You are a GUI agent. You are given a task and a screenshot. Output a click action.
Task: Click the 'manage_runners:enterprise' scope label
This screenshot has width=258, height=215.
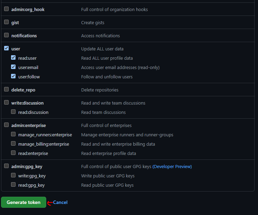point(45,135)
